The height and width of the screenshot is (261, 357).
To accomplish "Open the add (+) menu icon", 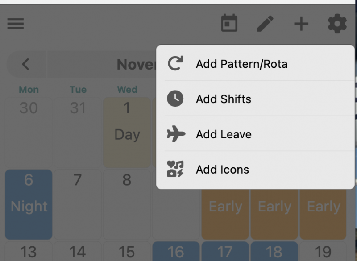I will [301, 24].
